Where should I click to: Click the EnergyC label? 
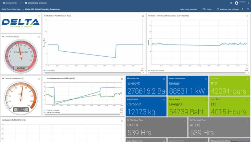coord(134,84)
